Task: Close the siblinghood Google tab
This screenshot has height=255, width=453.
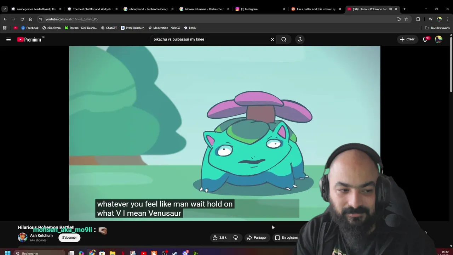Action: [172, 9]
